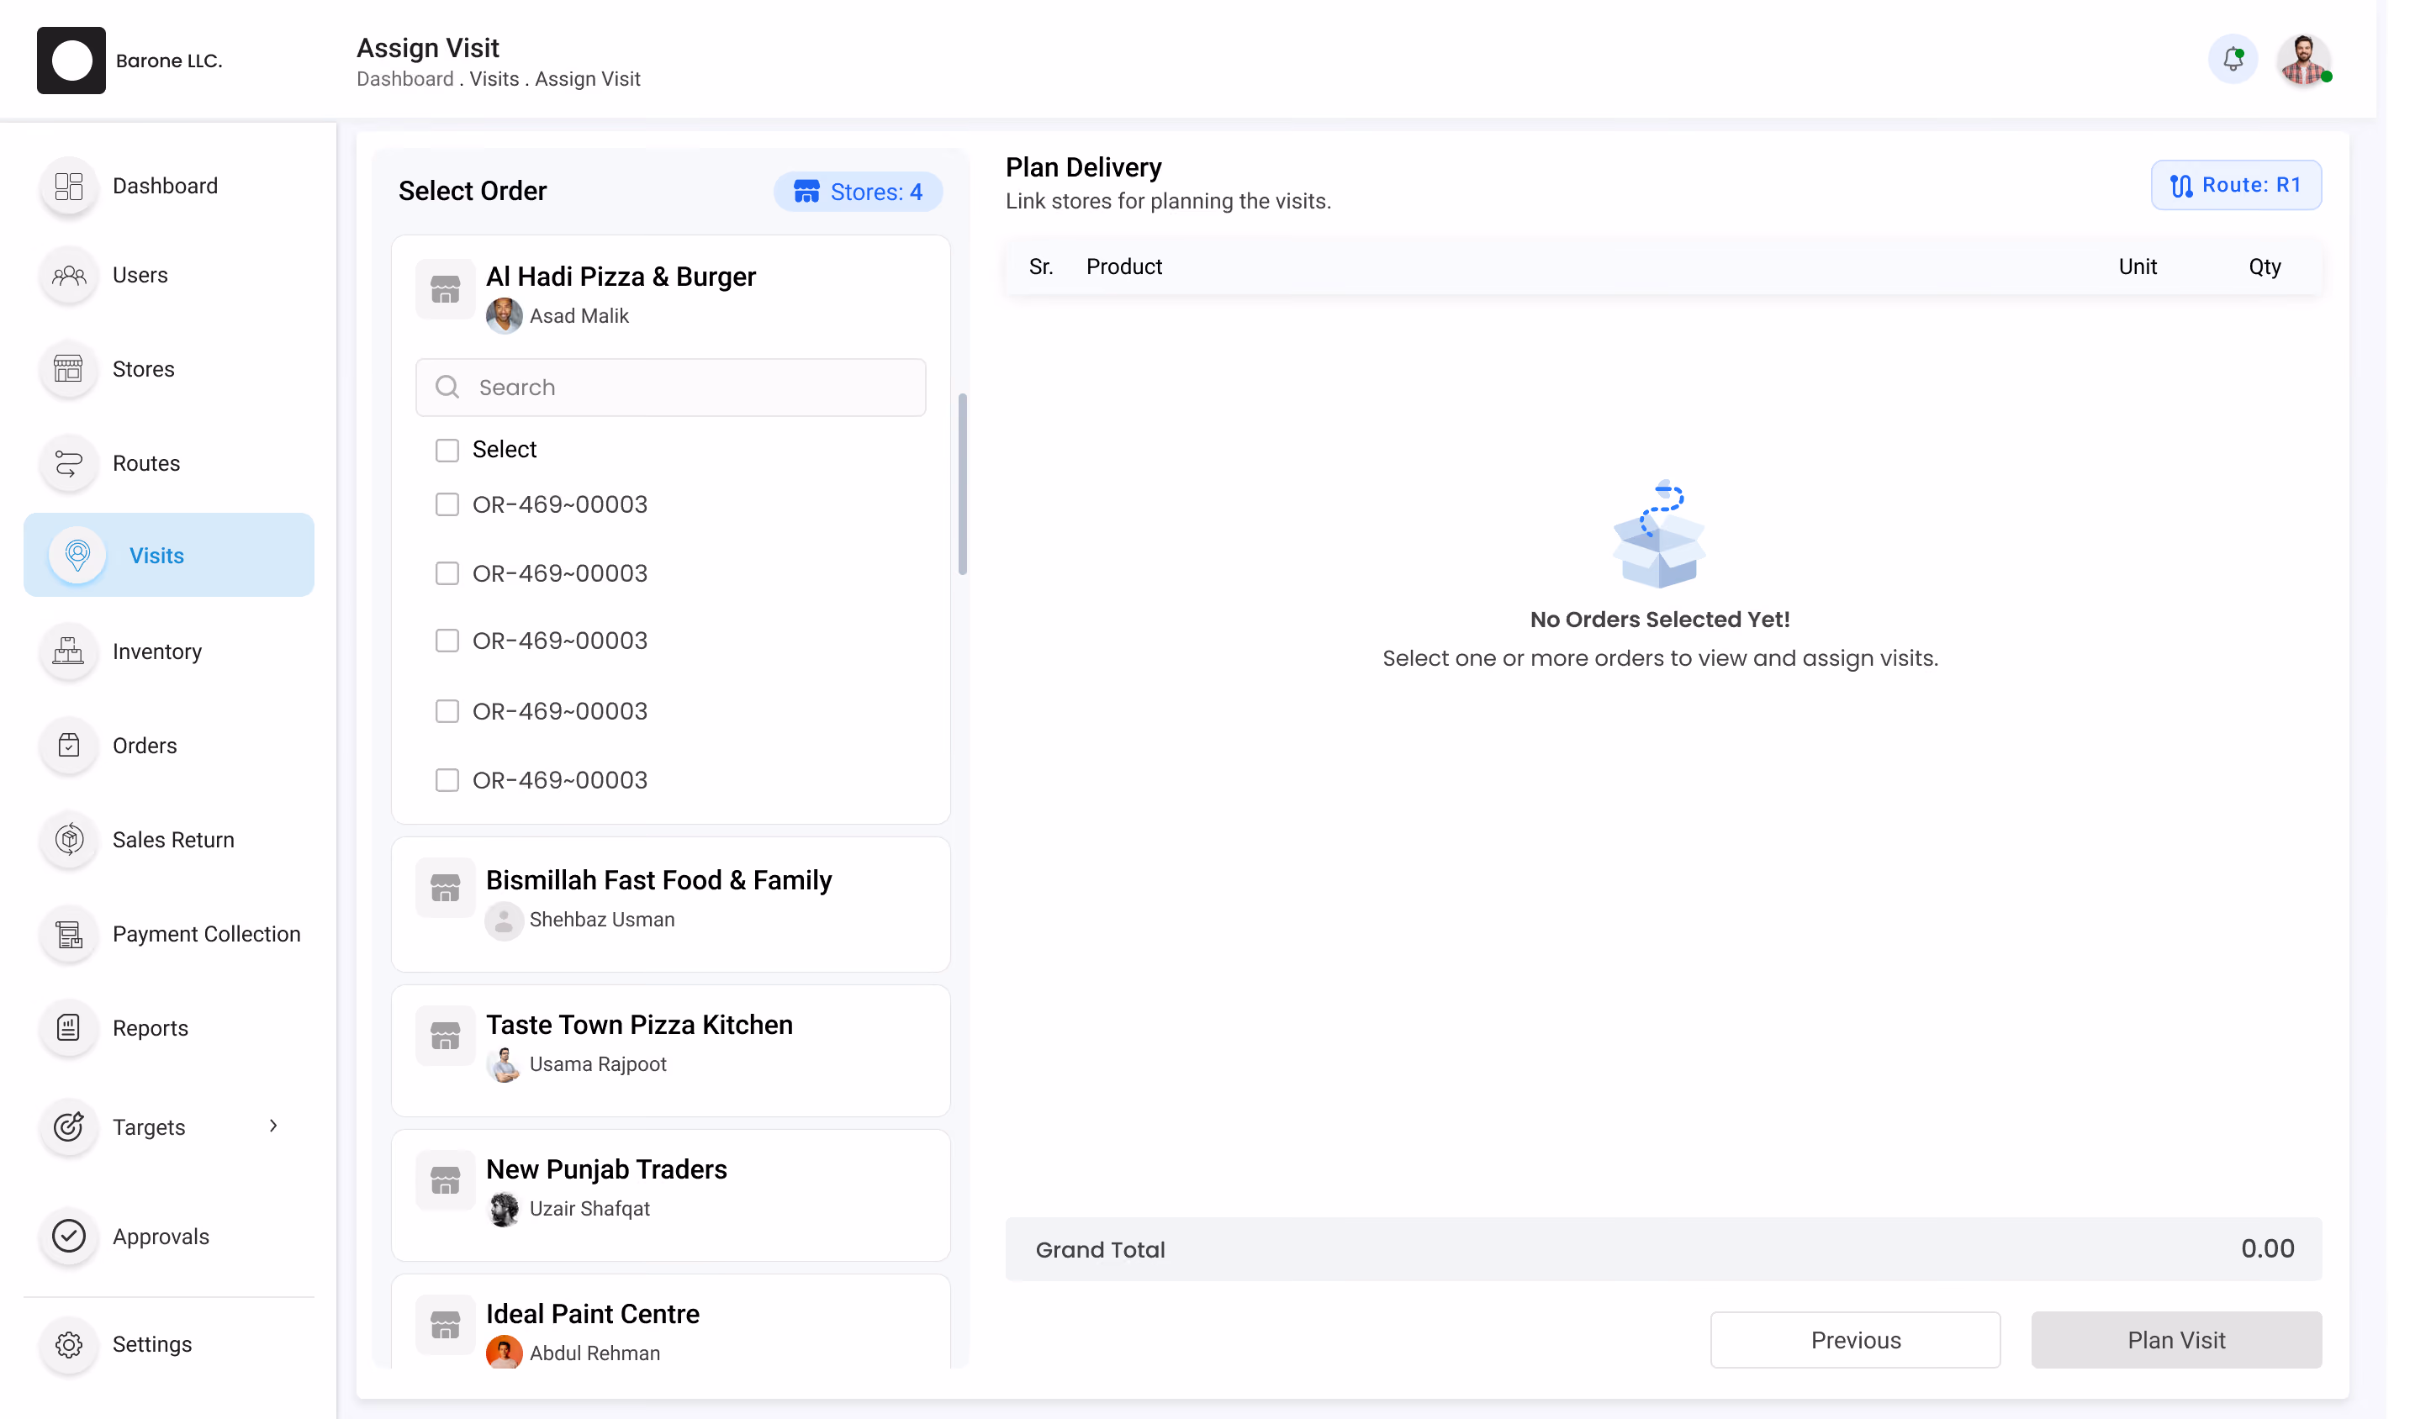
Task: Click the Targets bullseye icon
Action: click(x=68, y=1127)
